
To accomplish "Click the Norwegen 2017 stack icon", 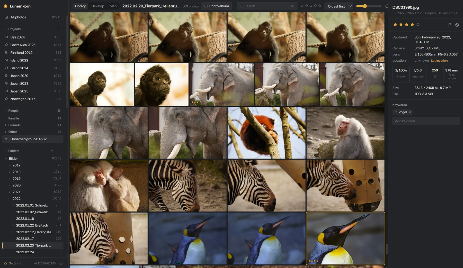I will click(6, 99).
